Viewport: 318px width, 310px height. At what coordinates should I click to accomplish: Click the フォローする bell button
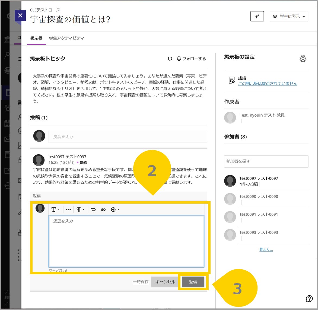pyautogui.click(x=191, y=59)
